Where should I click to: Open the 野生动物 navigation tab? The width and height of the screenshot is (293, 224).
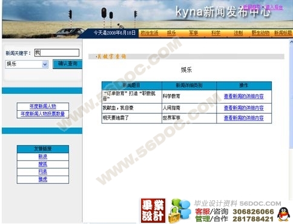pyautogui.click(x=260, y=33)
